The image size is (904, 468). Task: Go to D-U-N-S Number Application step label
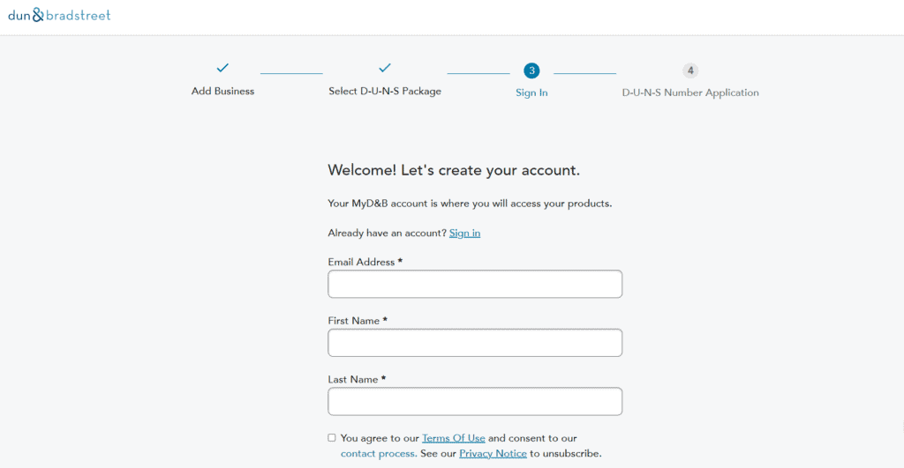pos(690,93)
